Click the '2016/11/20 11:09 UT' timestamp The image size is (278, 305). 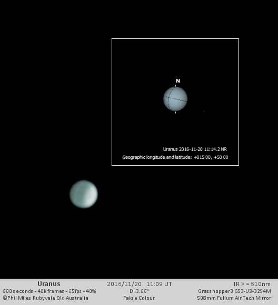[x=140, y=284]
